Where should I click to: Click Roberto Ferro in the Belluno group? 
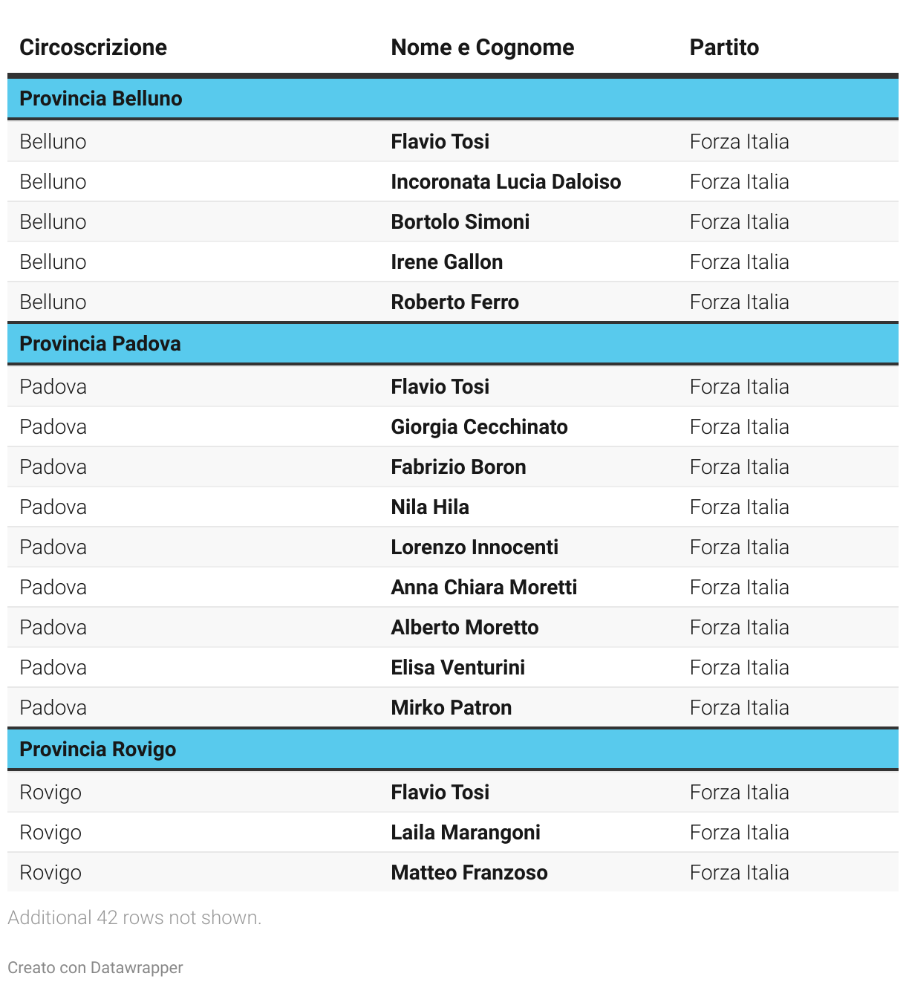(x=454, y=302)
